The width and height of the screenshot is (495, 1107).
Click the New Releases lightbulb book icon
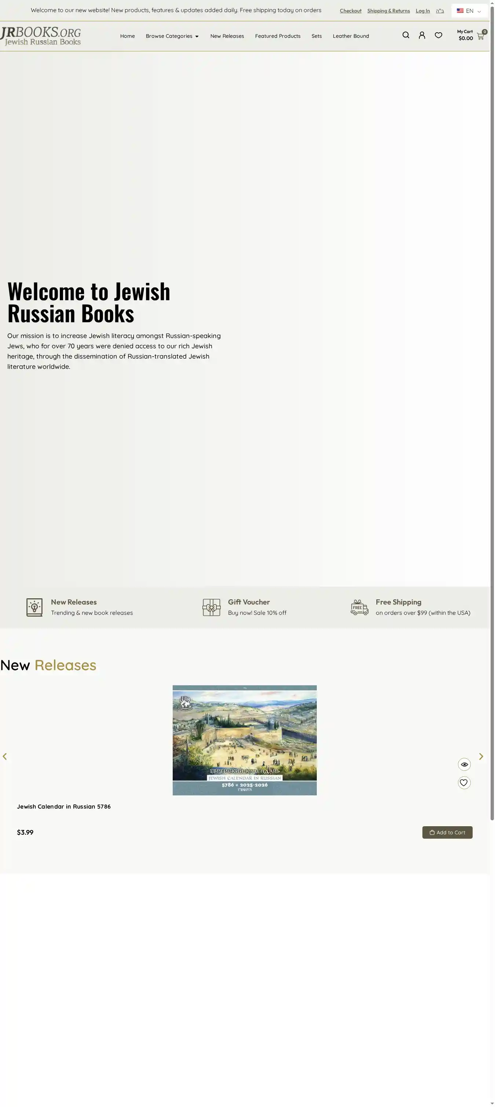click(34, 607)
